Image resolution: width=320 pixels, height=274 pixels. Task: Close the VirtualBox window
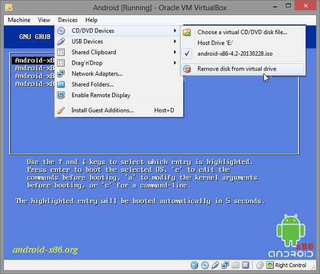pyautogui.click(x=306, y=6)
